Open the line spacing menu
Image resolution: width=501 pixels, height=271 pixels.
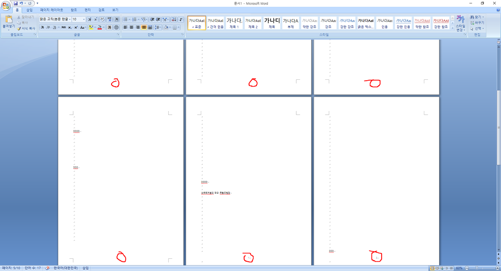(x=158, y=27)
